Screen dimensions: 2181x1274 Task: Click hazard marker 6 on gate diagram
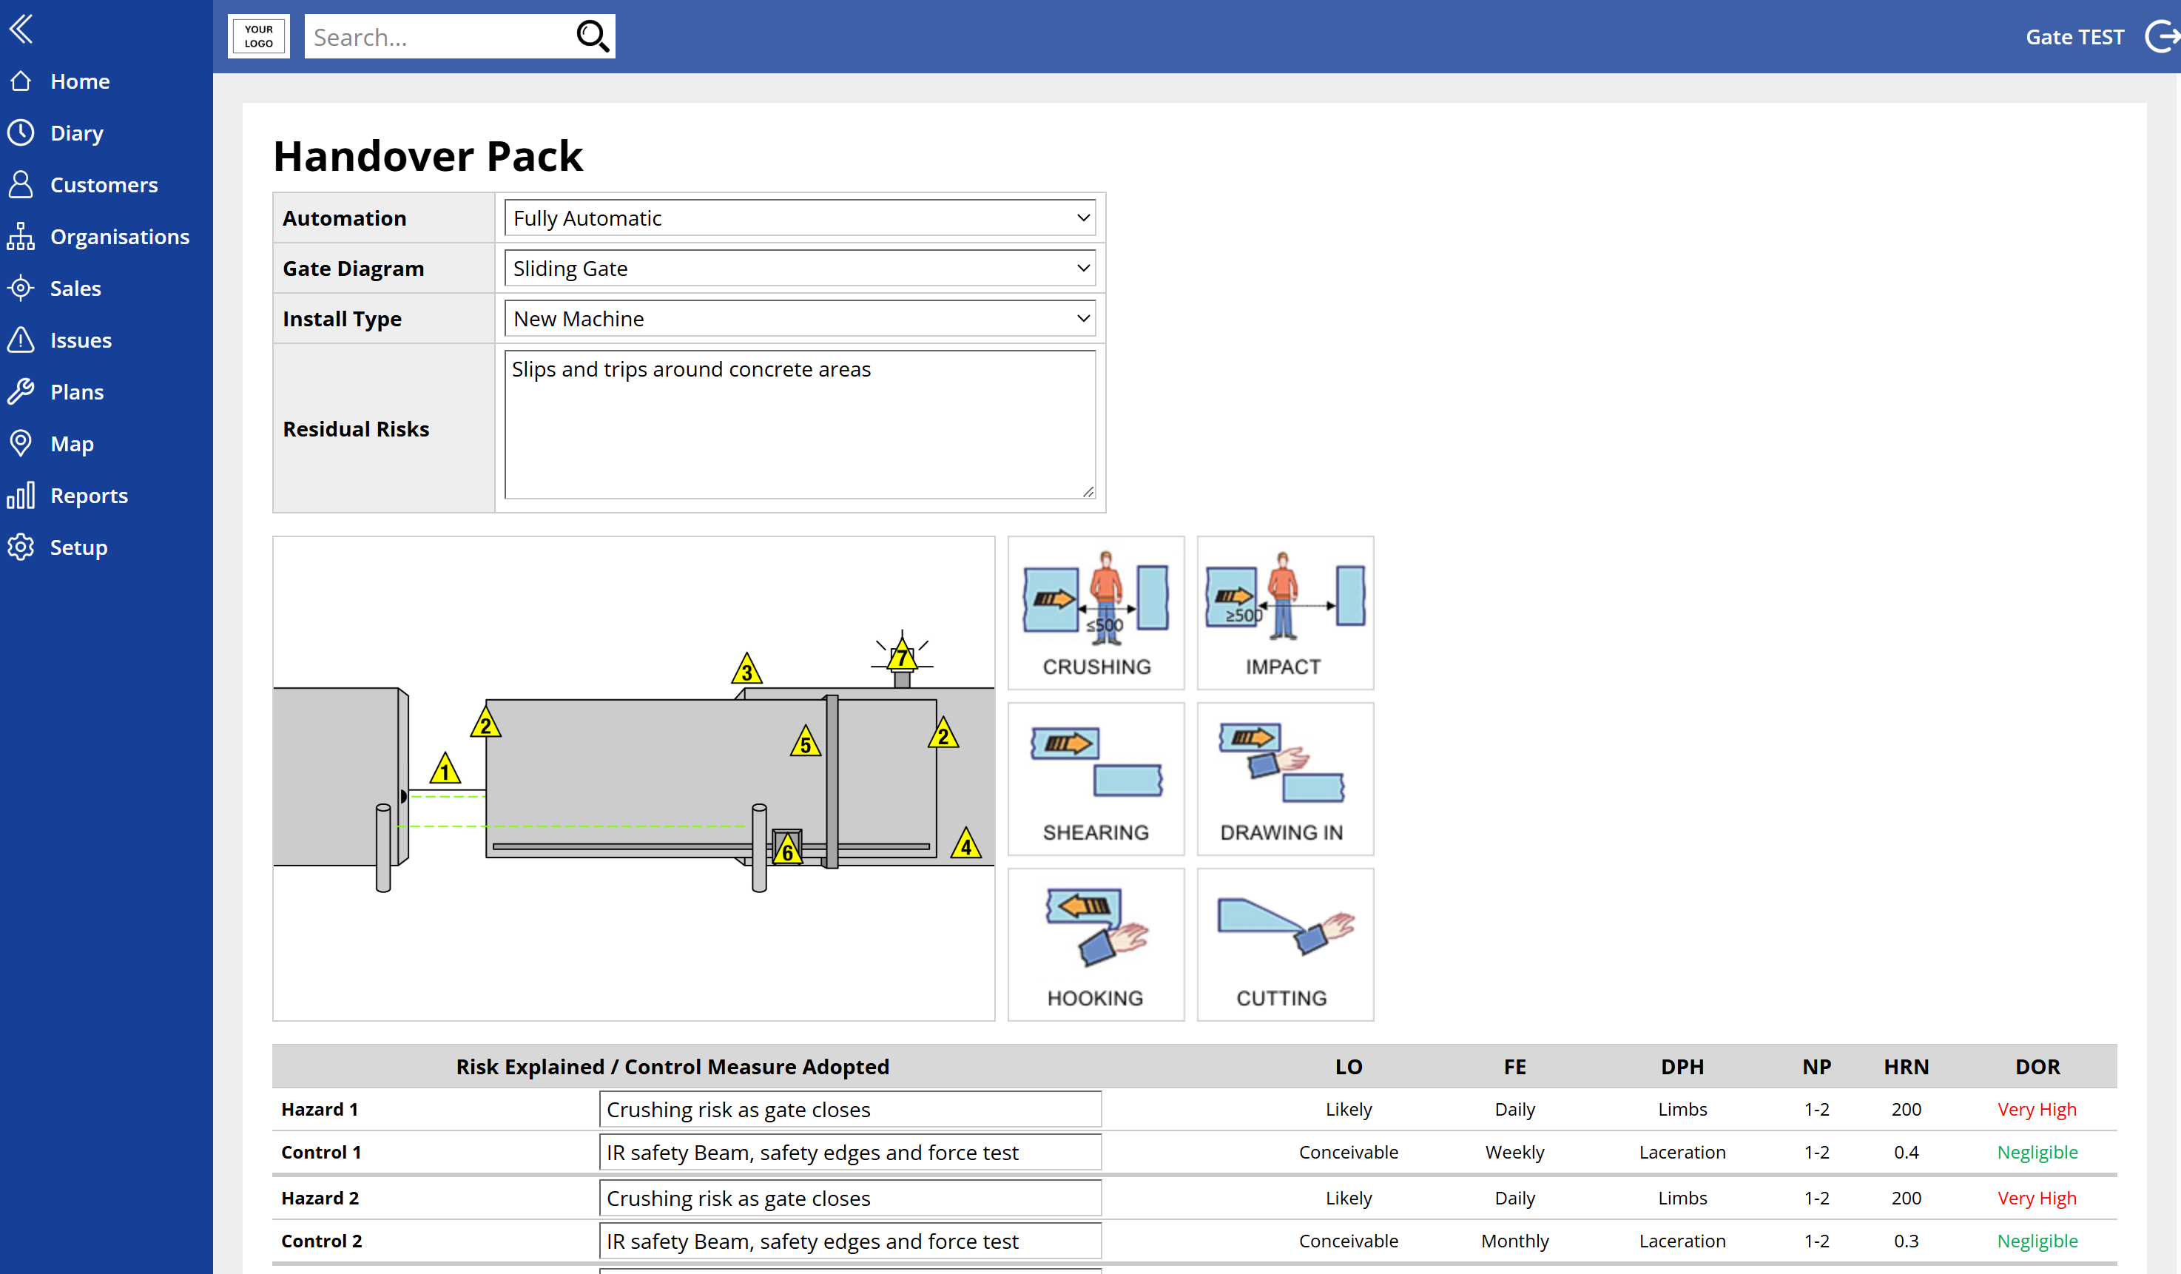786,850
